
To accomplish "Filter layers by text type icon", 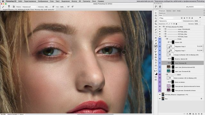I will click(x=187, y=18).
